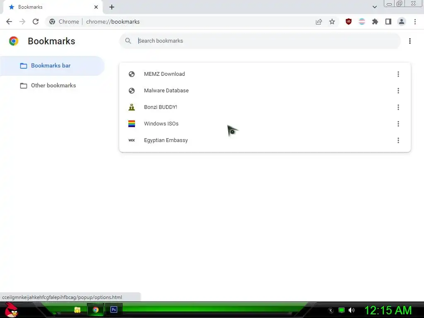Open Photoshop from the taskbar
424x318 pixels.
click(114, 310)
